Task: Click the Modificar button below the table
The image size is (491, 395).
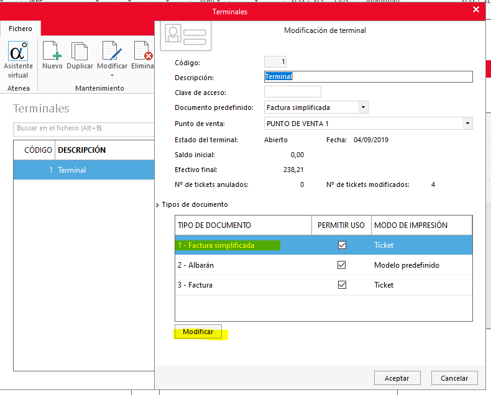Action: click(198, 332)
